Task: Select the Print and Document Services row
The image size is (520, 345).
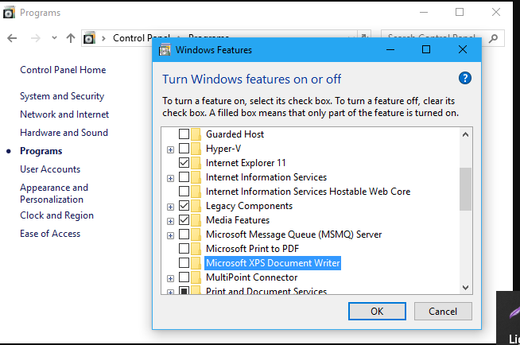Action: point(266,291)
